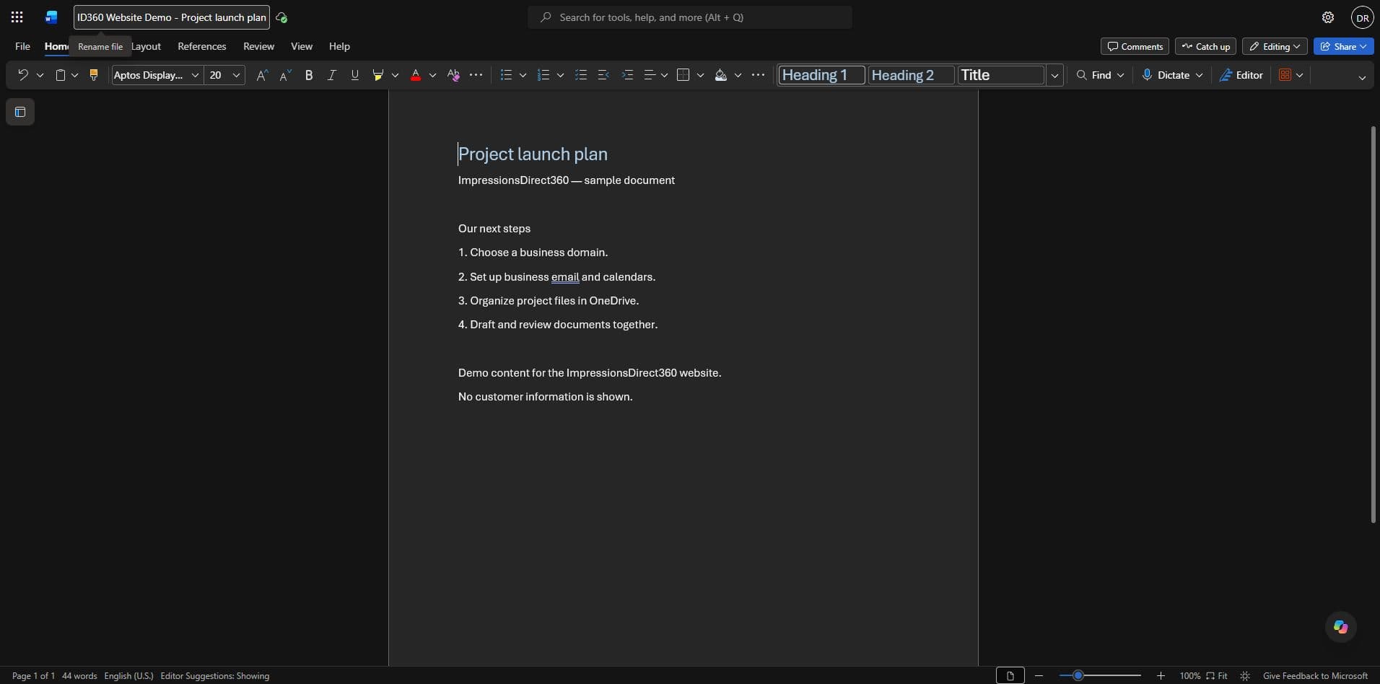The height and width of the screenshot is (684, 1380).
Task: Apply yellow text highlight marker
Action: [x=377, y=75]
